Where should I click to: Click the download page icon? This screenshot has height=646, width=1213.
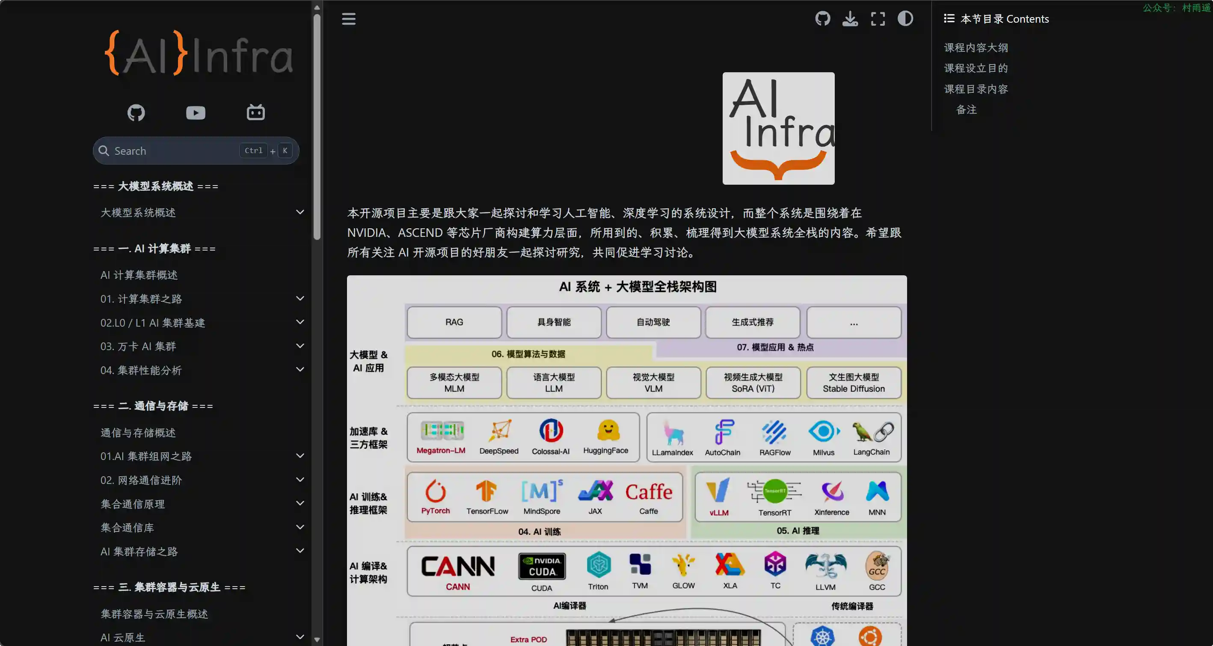[850, 19]
